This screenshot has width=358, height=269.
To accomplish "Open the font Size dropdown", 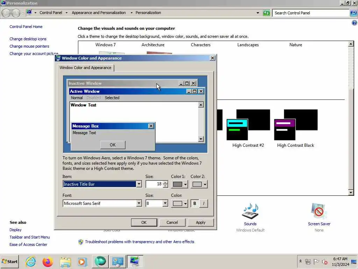I will (x=165, y=204).
